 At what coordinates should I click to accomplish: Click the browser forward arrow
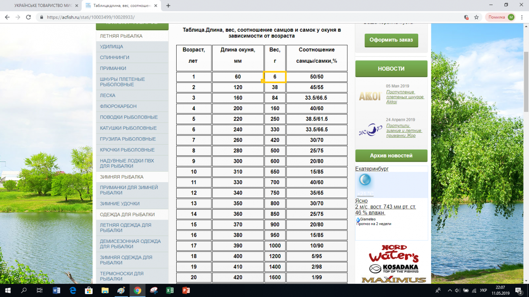point(18,17)
